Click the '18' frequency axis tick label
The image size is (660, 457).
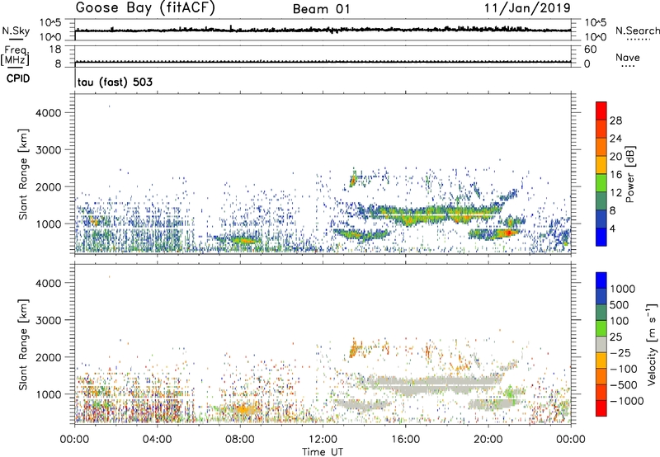55,49
